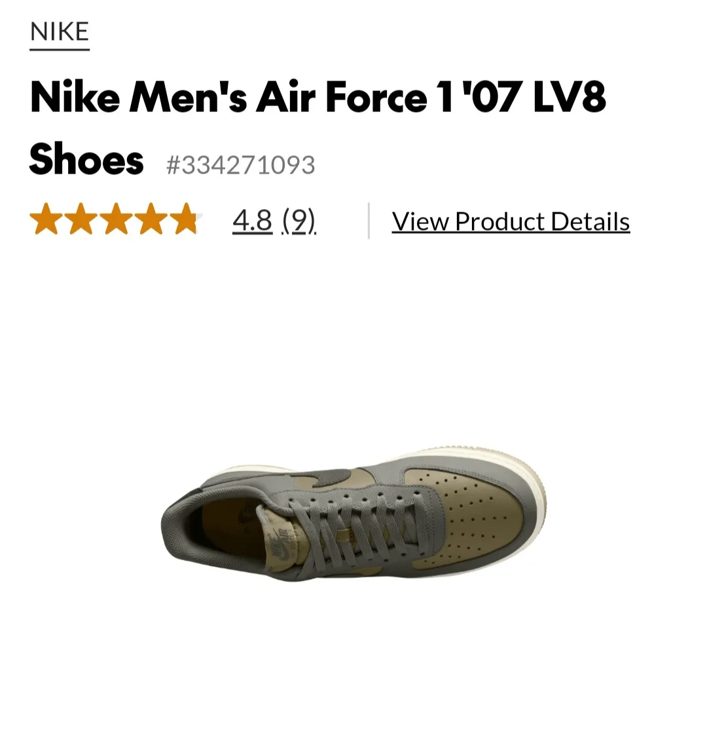Open the (9) reviews count link

click(x=298, y=221)
